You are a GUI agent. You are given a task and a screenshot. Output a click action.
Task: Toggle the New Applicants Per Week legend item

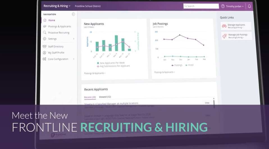tap(111, 63)
